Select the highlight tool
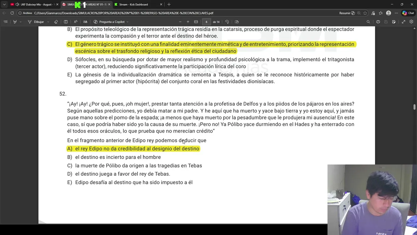The image size is (417, 235). [15, 22]
